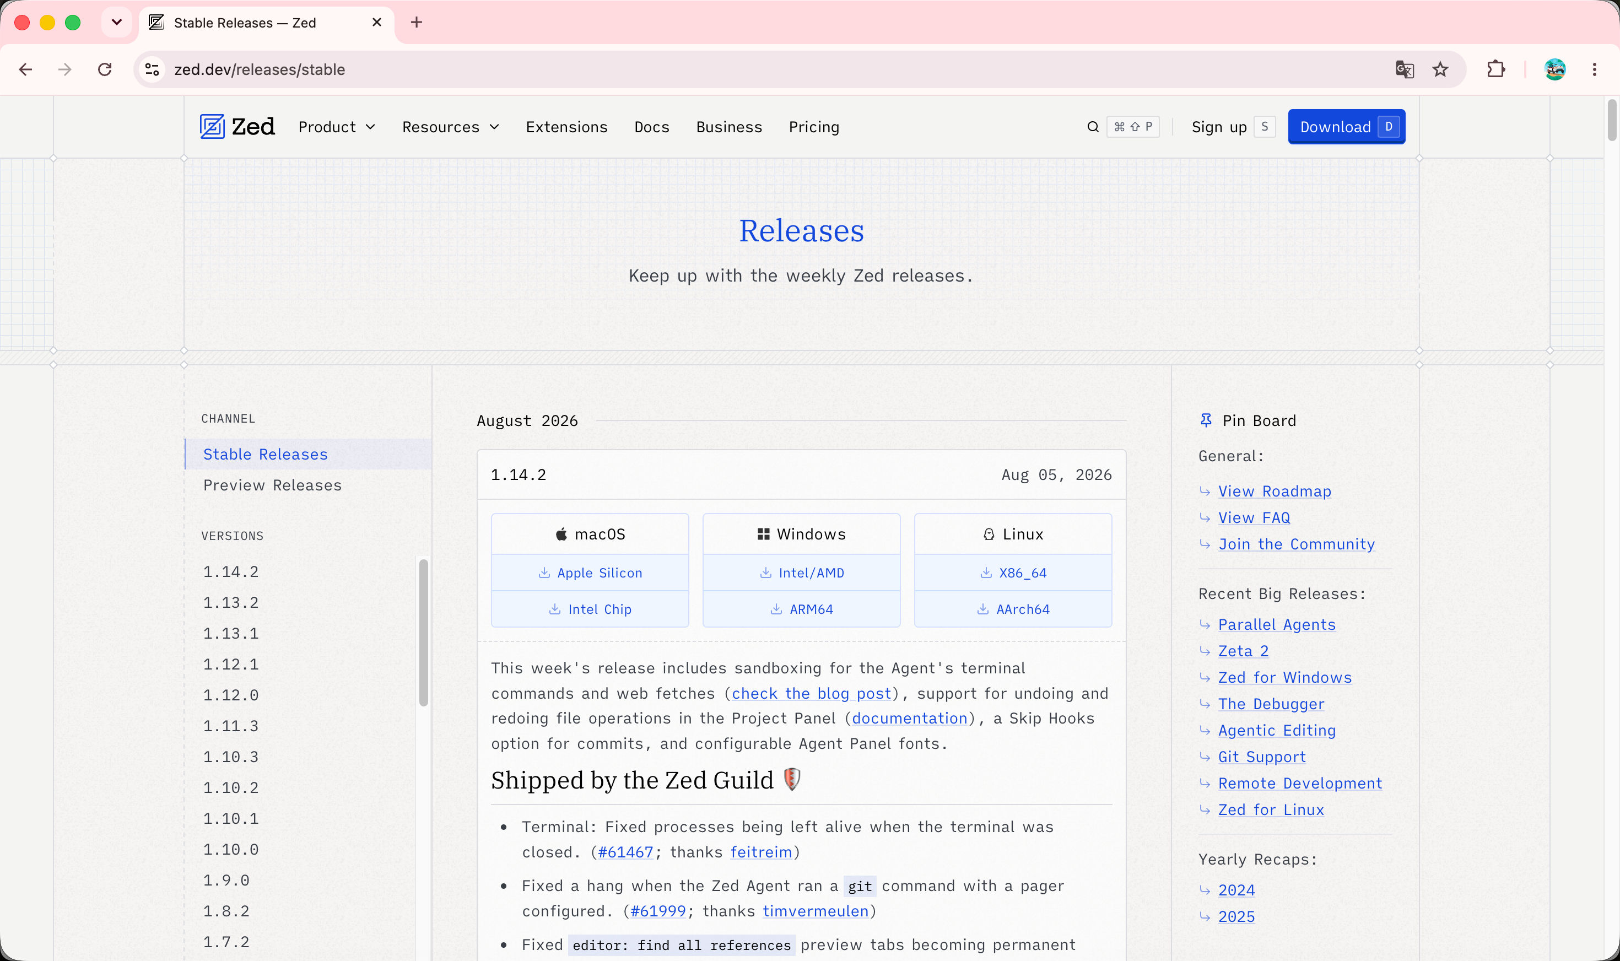Open the browser extensions puzzle icon
The height and width of the screenshot is (961, 1620).
tap(1495, 69)
